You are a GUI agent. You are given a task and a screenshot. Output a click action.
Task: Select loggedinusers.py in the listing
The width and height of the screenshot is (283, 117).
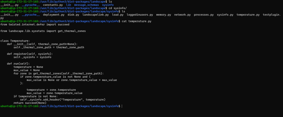[140, 14]
